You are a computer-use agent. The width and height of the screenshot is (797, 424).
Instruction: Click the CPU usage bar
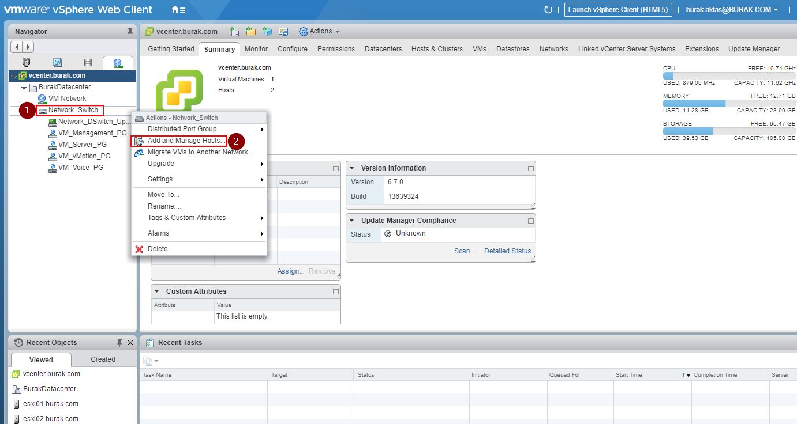[729, 75]
